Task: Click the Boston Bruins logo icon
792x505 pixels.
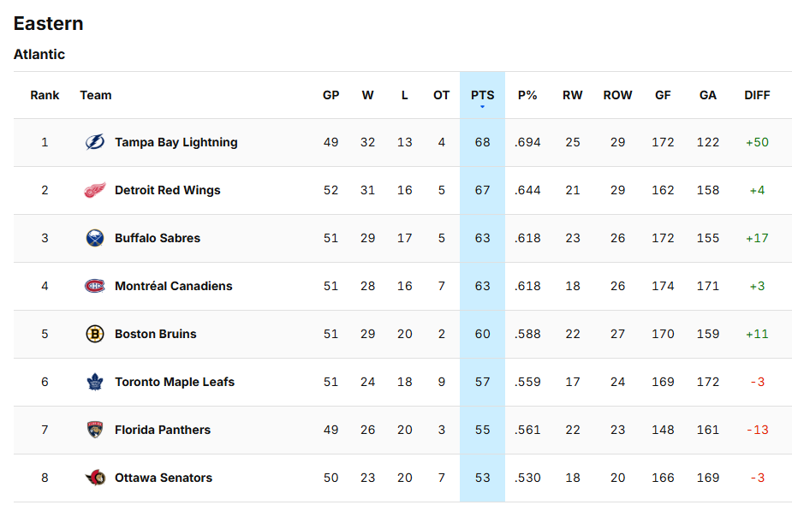Action: (x=94, y=335)
